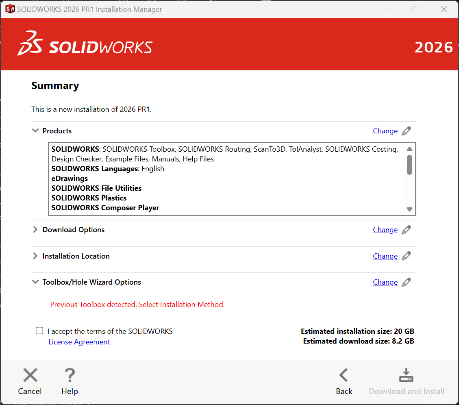
Task: Click the pencil icon beside Products
Action: (x=406, y=131)
